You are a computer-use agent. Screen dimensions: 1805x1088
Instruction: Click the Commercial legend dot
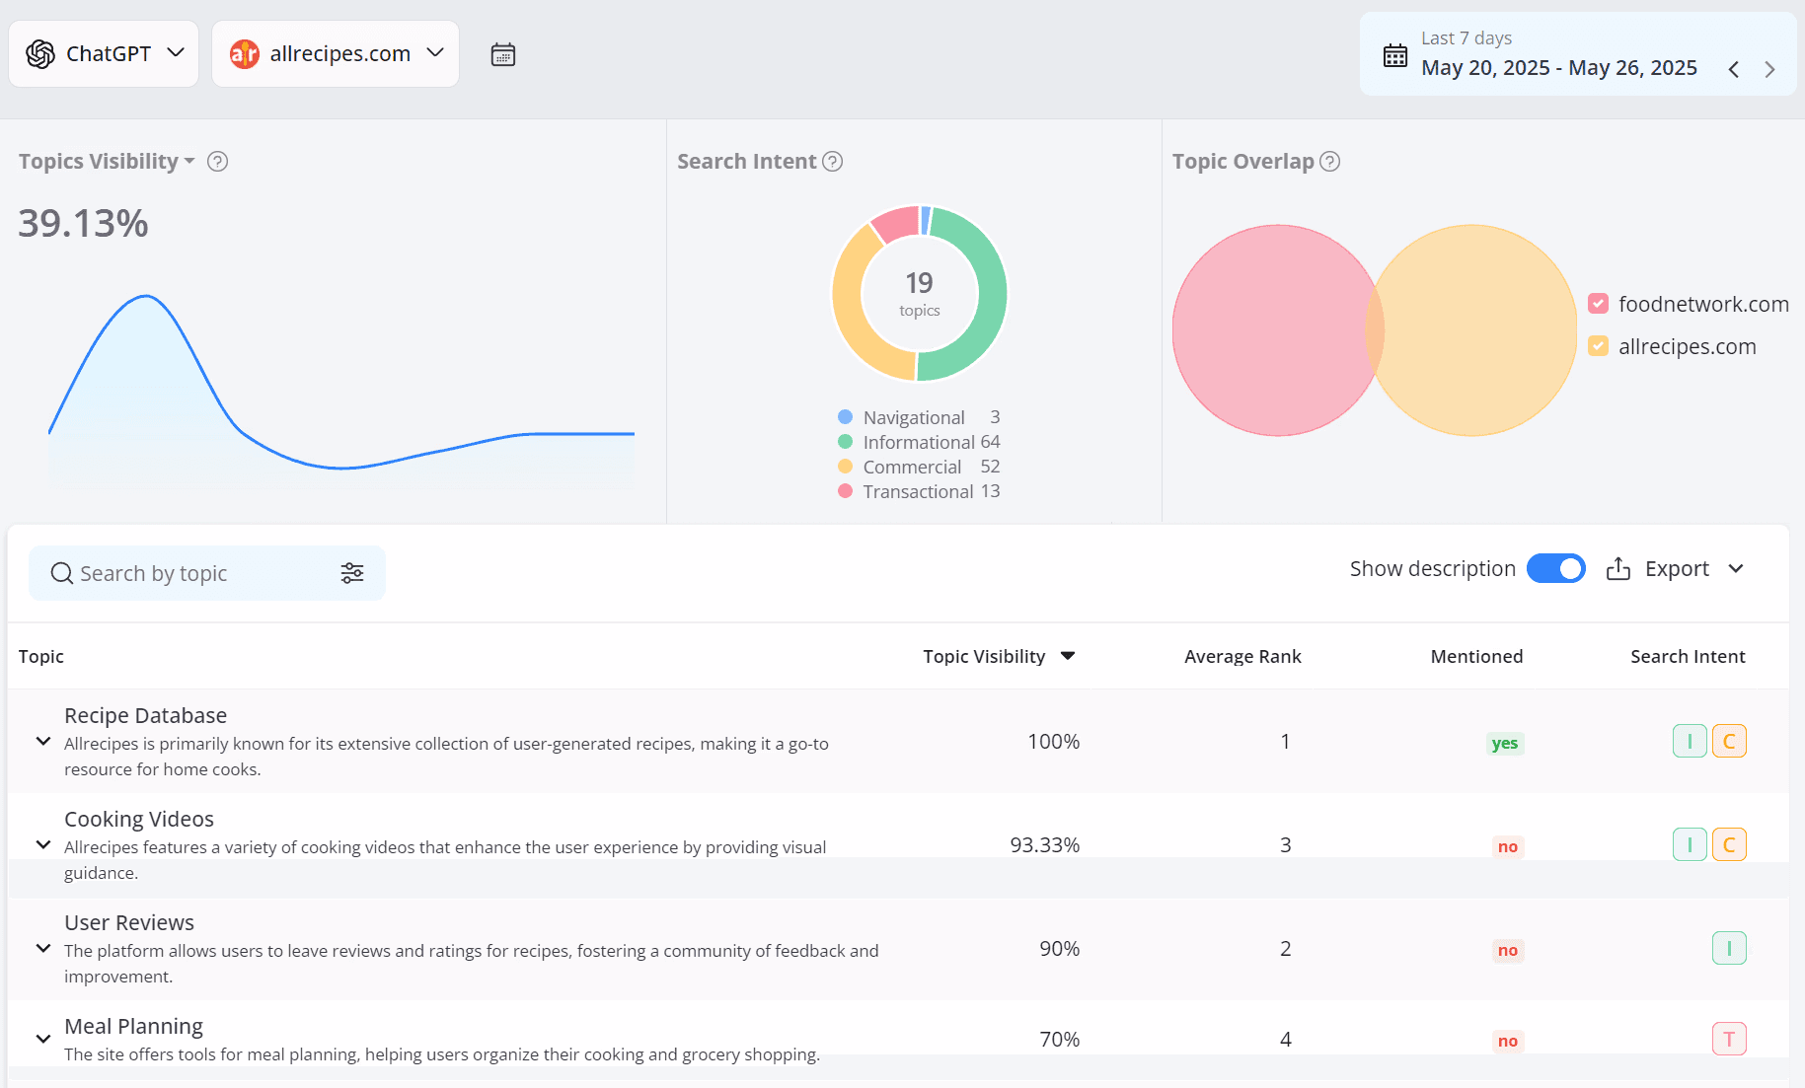pos(845,467)
